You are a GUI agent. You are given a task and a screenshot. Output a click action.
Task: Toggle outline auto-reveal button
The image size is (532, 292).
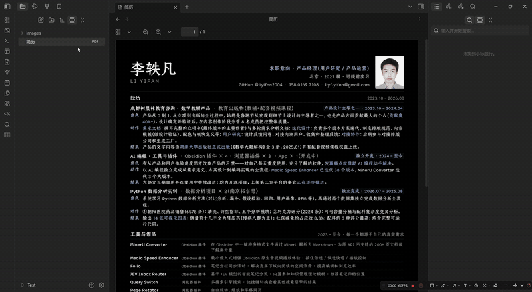[x=480, y=20]
